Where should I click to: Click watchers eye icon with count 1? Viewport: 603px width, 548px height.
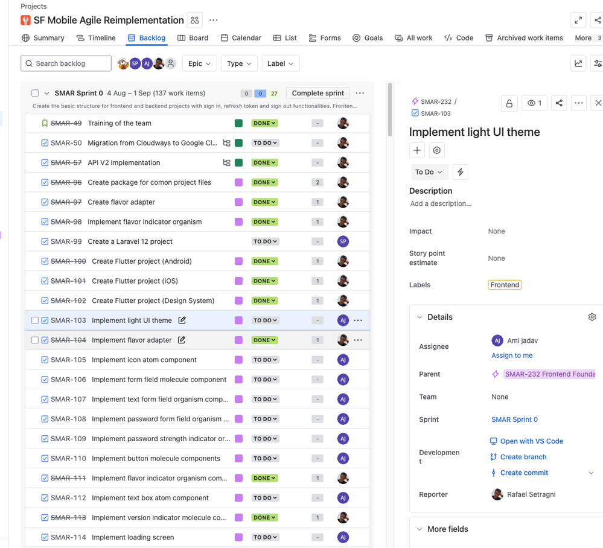click(x=534, y=103)
